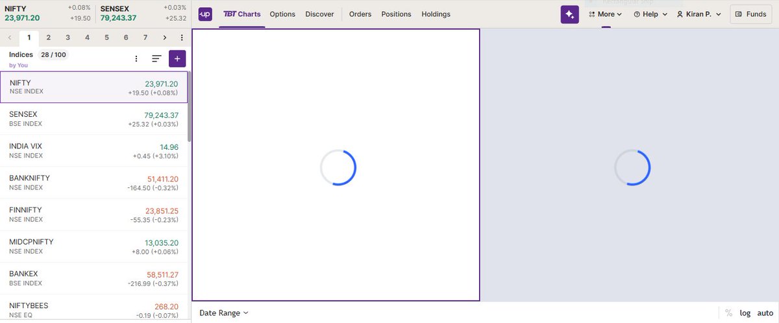Expand the More dropdown menu
Image resolution: width=779 pixels, height=323 pixels.
click(605, 14)
